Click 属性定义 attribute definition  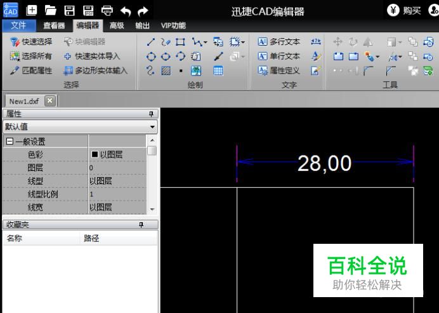(278, 70)
